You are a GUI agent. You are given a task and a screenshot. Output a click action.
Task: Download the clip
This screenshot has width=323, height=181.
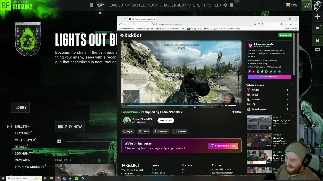coord(161,131)
